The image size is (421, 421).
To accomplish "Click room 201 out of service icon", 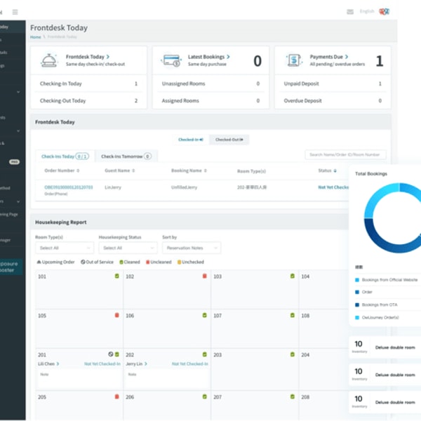I will click(111, 354).
